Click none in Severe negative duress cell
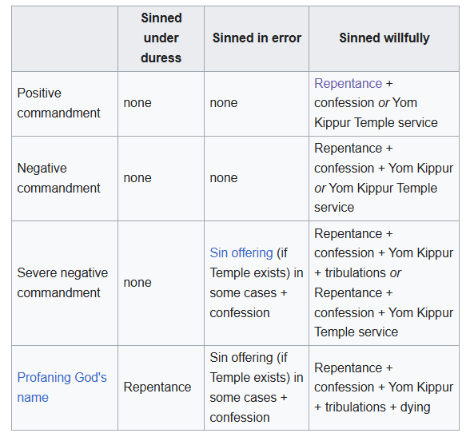 pos(137,283)
